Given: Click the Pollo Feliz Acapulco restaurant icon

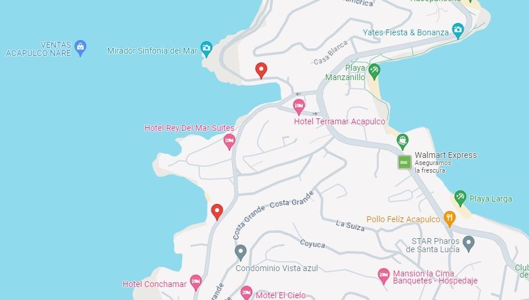Looking at the screenshot, I should click(449, 218).
